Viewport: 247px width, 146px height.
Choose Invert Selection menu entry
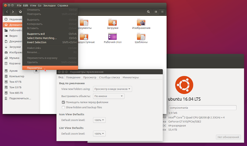point(50,42)
